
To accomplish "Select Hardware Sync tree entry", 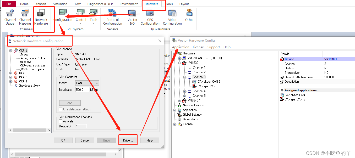I will tap(29, 86).
